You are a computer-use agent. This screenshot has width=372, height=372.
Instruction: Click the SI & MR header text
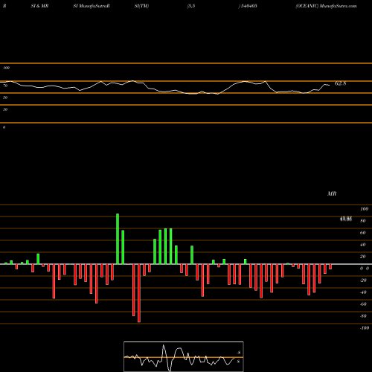coord(39,6)
